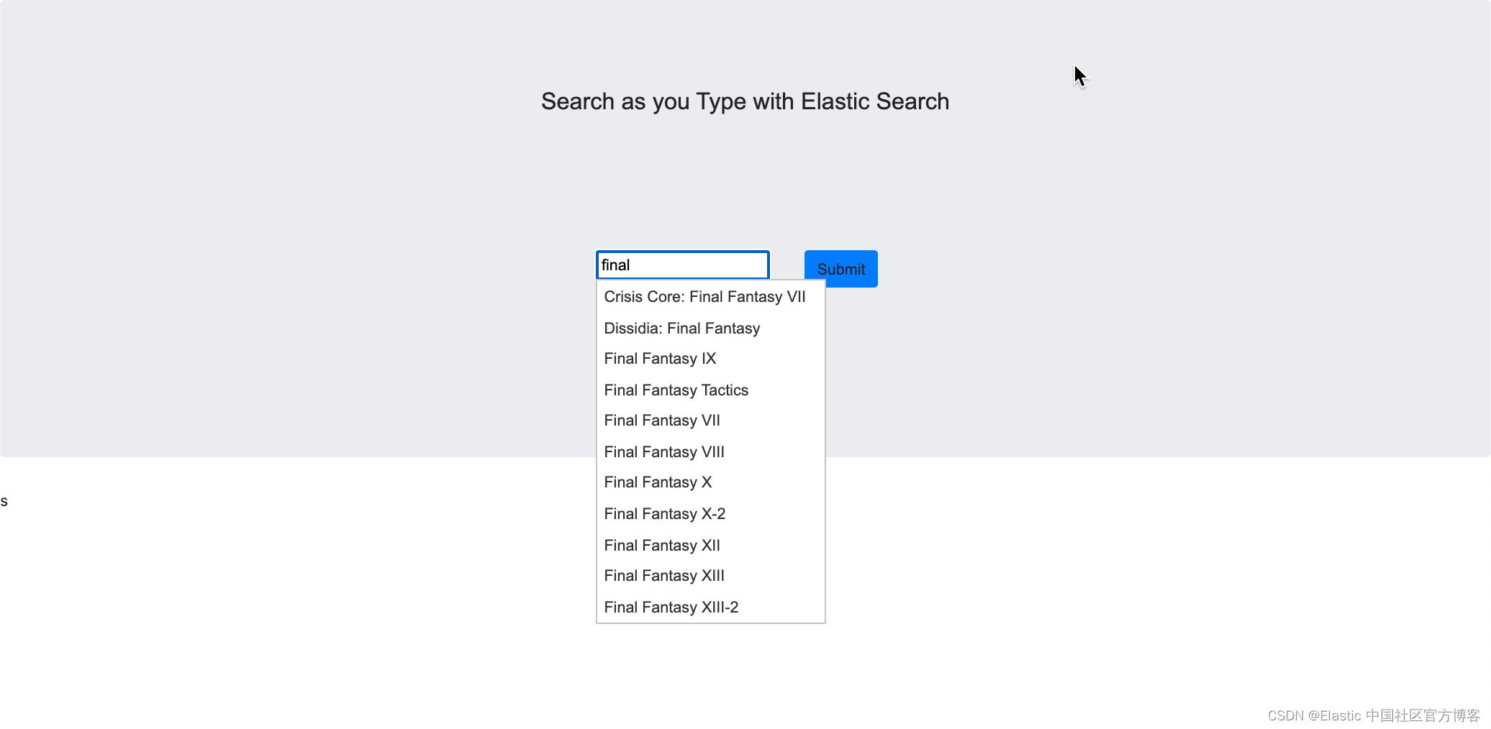Image resolution: width=1491 pixels, height=729 pixels.
Task: Select "Final Fantasy IX" in the dropdown list
Action: 659,358
